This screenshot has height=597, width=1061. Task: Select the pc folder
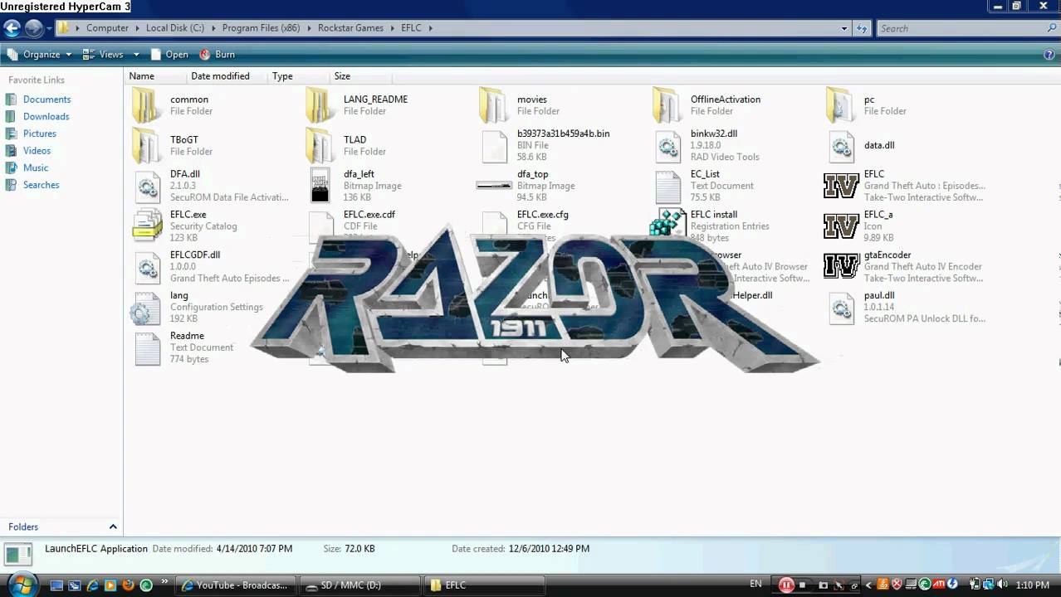[x=867, y=105]
